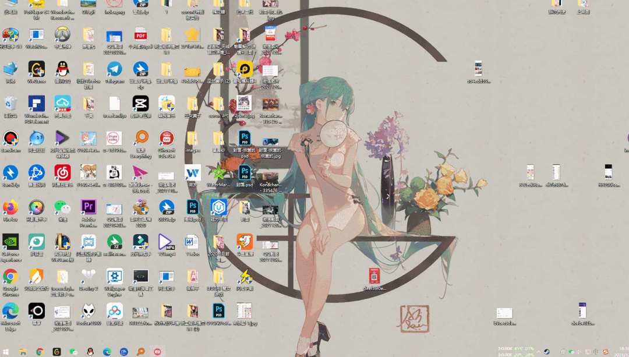Select the GeForce Experience shortcut
Image resolution: width=629 pixels, height=357 pixels.
pyautogui.click(x=10, y=248)
